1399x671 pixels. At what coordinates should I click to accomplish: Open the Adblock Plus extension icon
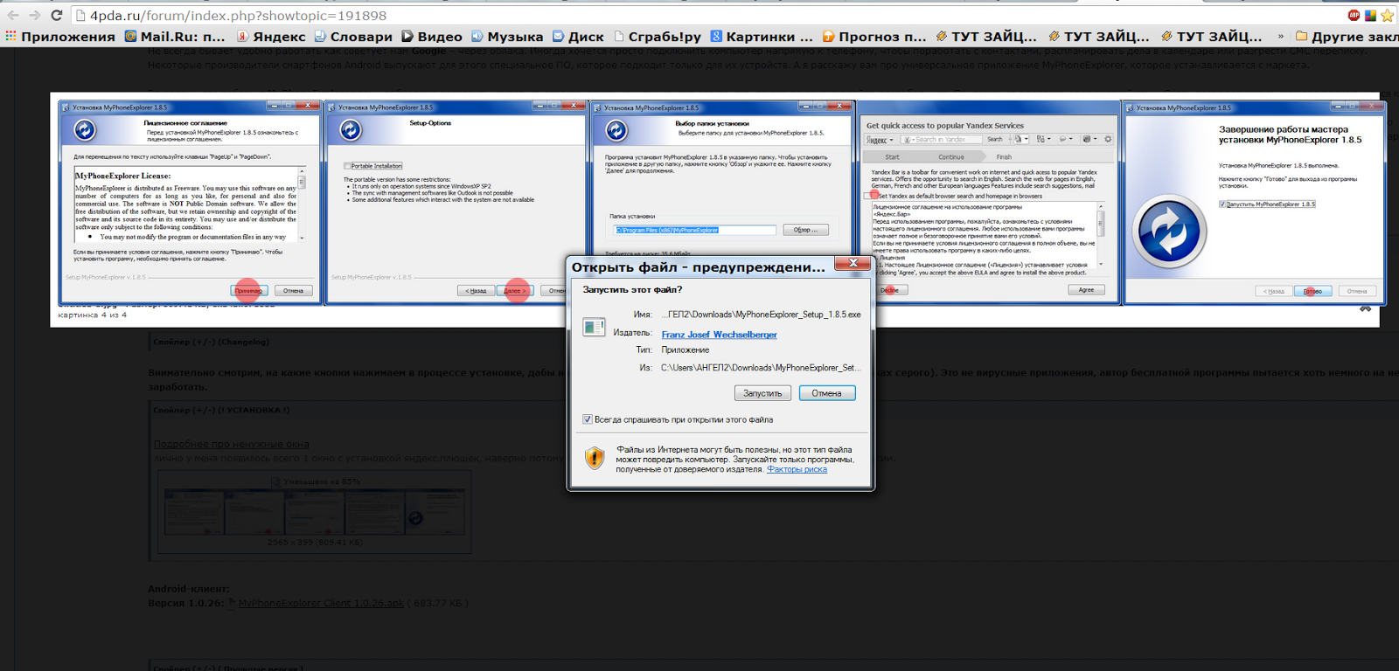click(1354, 16)
